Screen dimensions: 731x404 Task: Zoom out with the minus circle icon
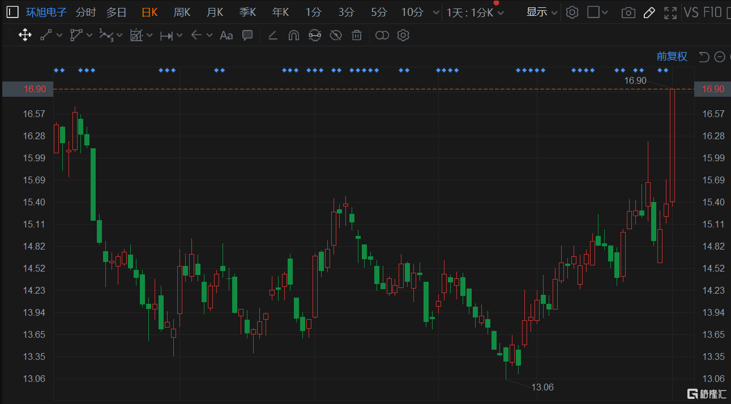pyautogui.click(x=720, y=57)
